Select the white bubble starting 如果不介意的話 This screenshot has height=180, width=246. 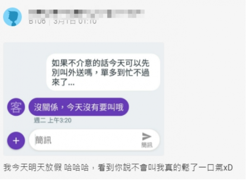click(103, 72)
